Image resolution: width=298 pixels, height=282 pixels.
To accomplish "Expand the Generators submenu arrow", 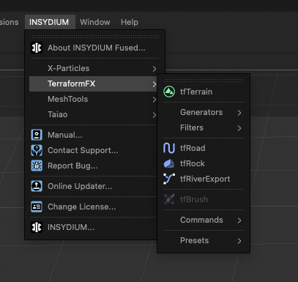I will point(239,113).
